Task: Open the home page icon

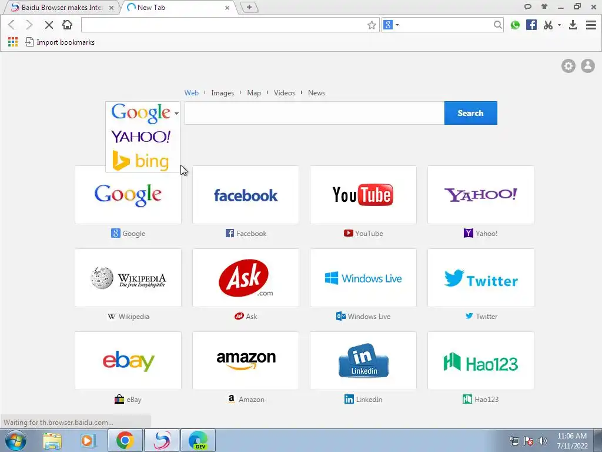Action: click(x=67, y=25)
